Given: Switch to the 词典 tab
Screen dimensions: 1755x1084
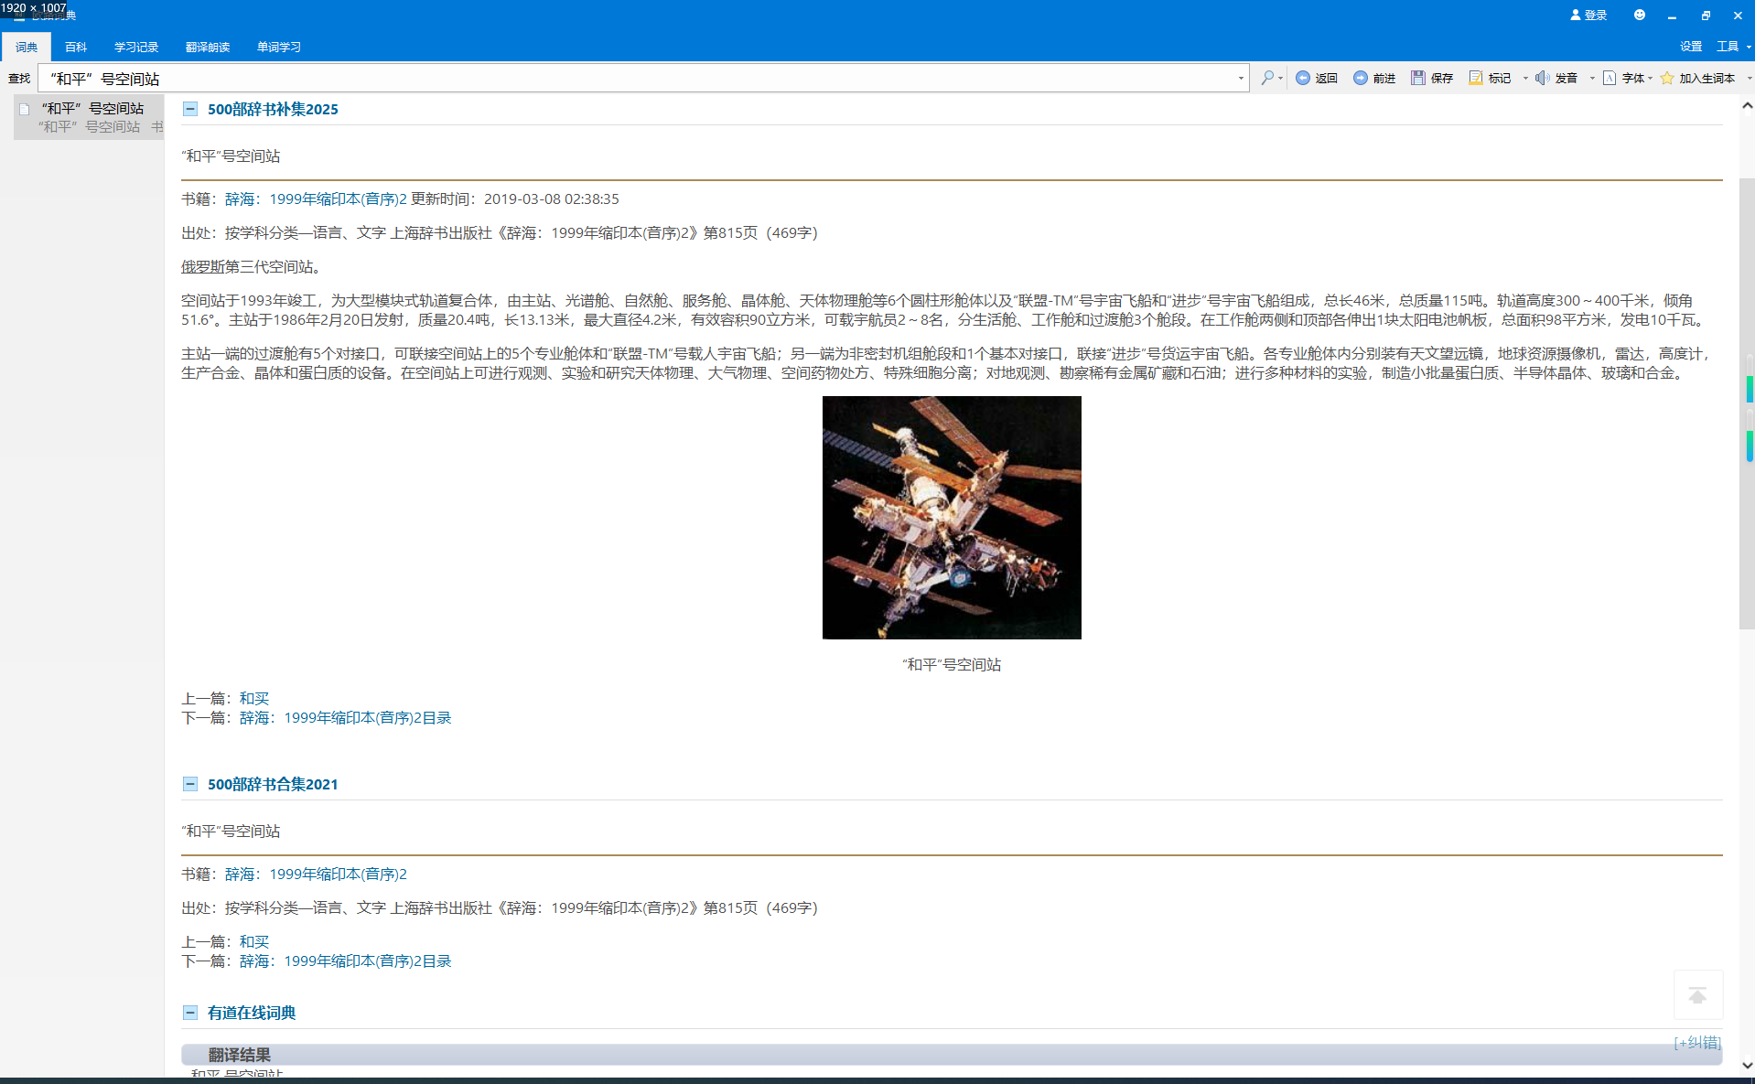Looking at the screenshot, I should coord(27,47).
